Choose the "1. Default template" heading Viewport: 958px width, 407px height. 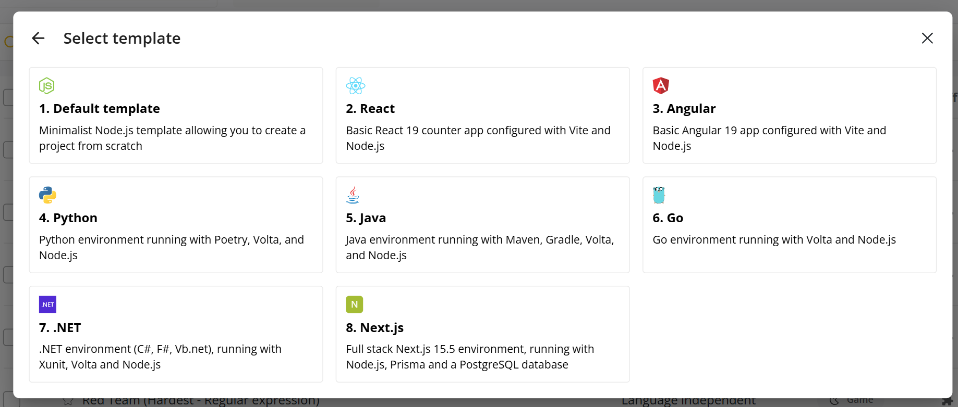click(x=100, y=109)
